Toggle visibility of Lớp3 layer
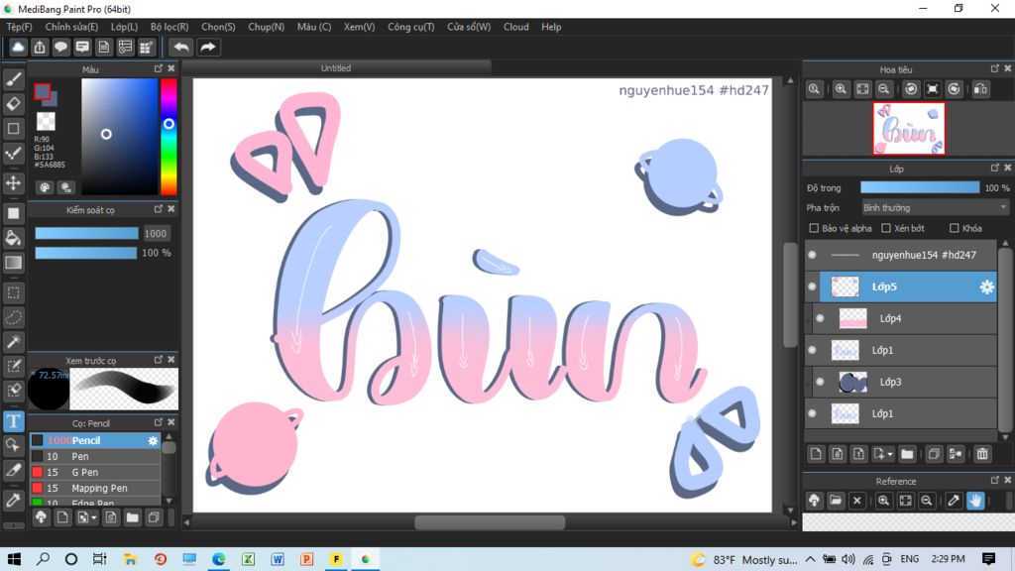This screenshot has width=1015, height=571. pyautogui.click(x=820, y=382)
